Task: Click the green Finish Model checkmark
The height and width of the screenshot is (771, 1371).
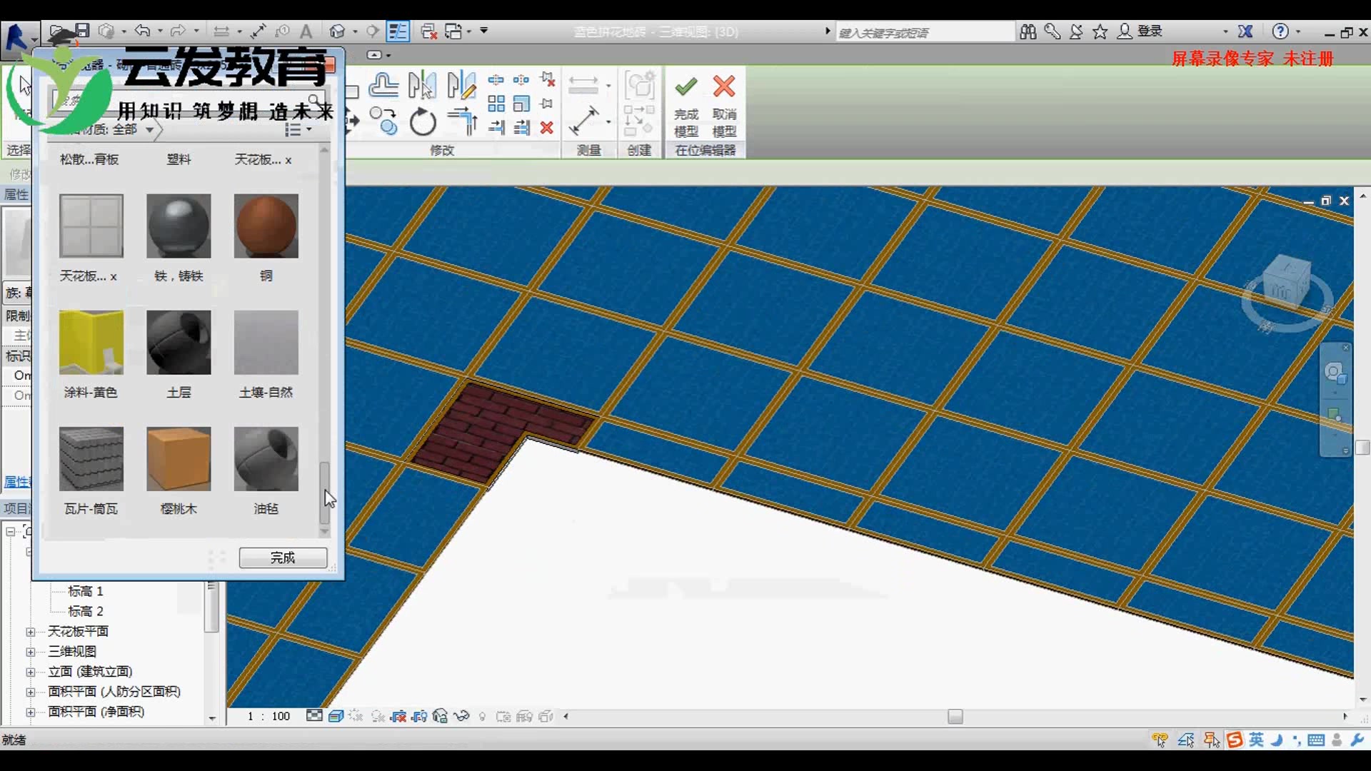Action: (685, 87)
